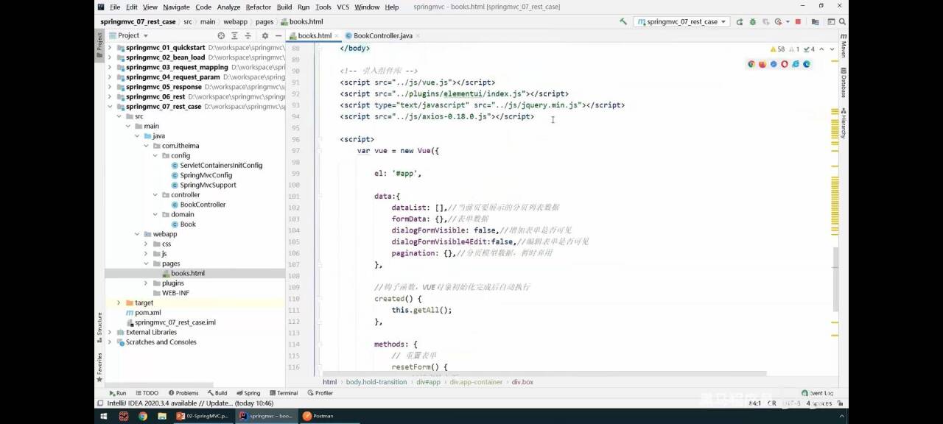Collapse the springmvc_07_rest_case module
Viewport: 943px width, 424px height.
click(110, 106)
